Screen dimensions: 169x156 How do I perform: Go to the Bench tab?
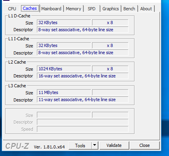(x=129, y=9)
